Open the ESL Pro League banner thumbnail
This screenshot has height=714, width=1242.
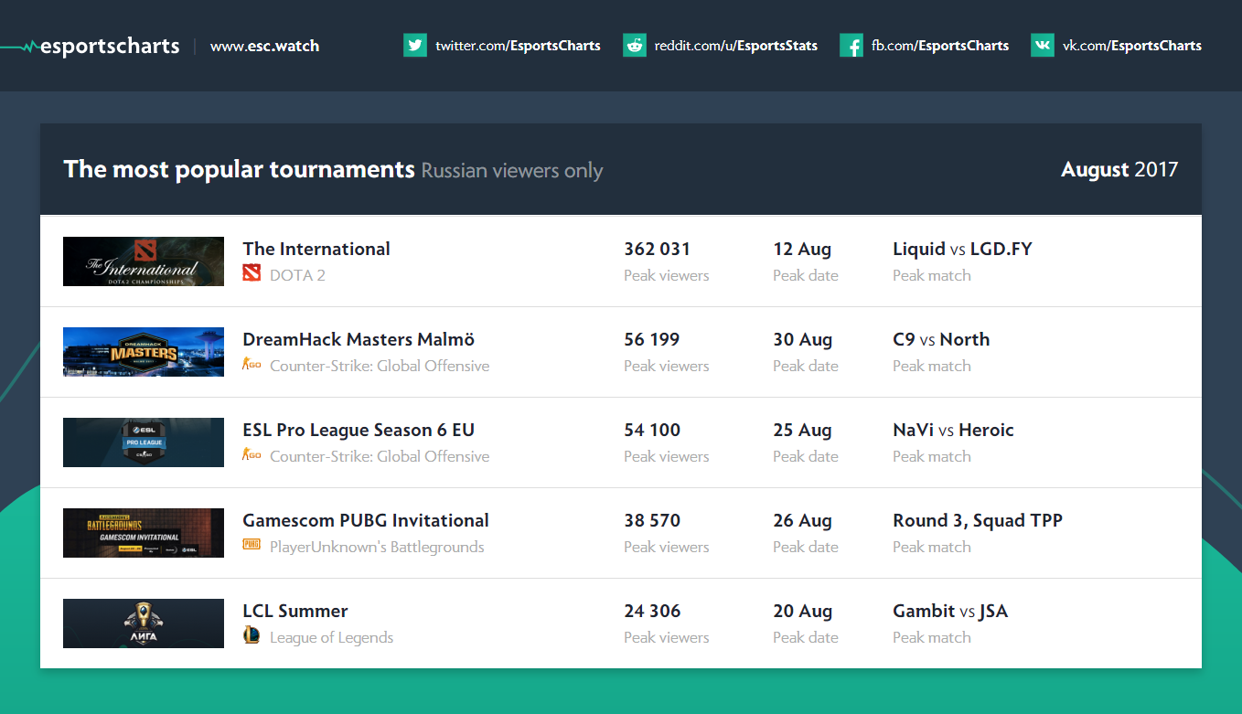pos(144,442)
